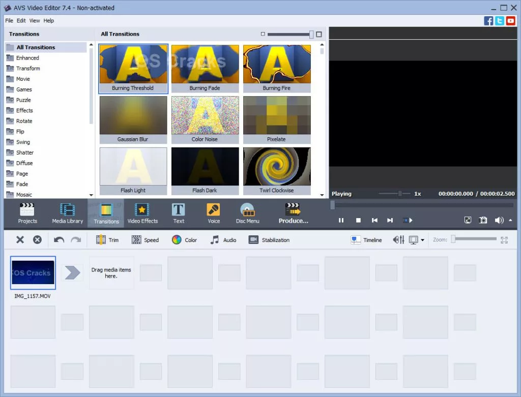This screenshot has width=521, height=397.
Task: Go to next frame
Action: click(390, 221)
